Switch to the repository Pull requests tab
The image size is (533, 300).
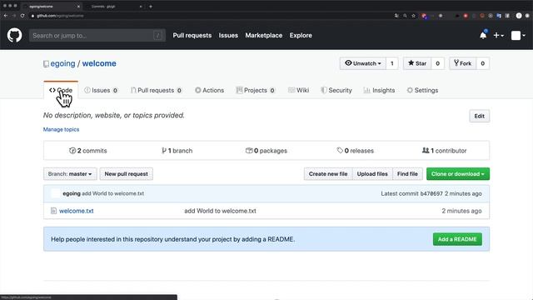[x=156, y=91]
